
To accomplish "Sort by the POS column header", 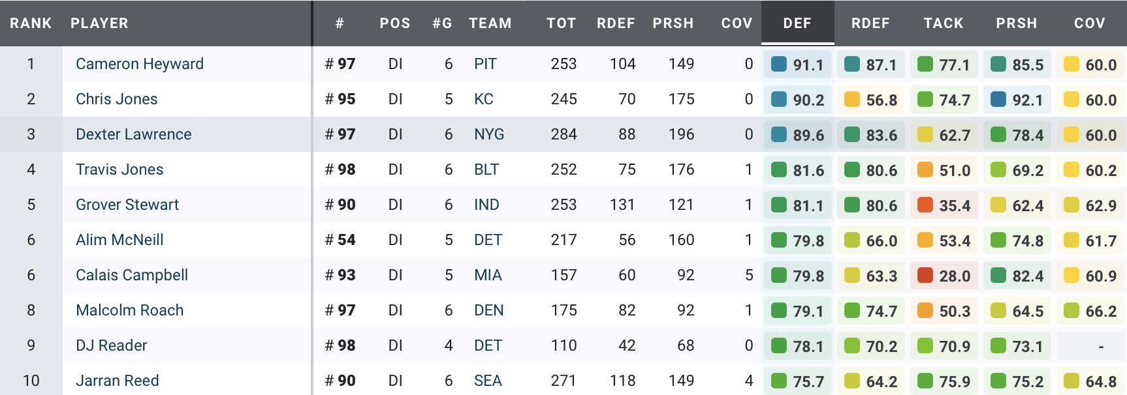I will 395,23.
